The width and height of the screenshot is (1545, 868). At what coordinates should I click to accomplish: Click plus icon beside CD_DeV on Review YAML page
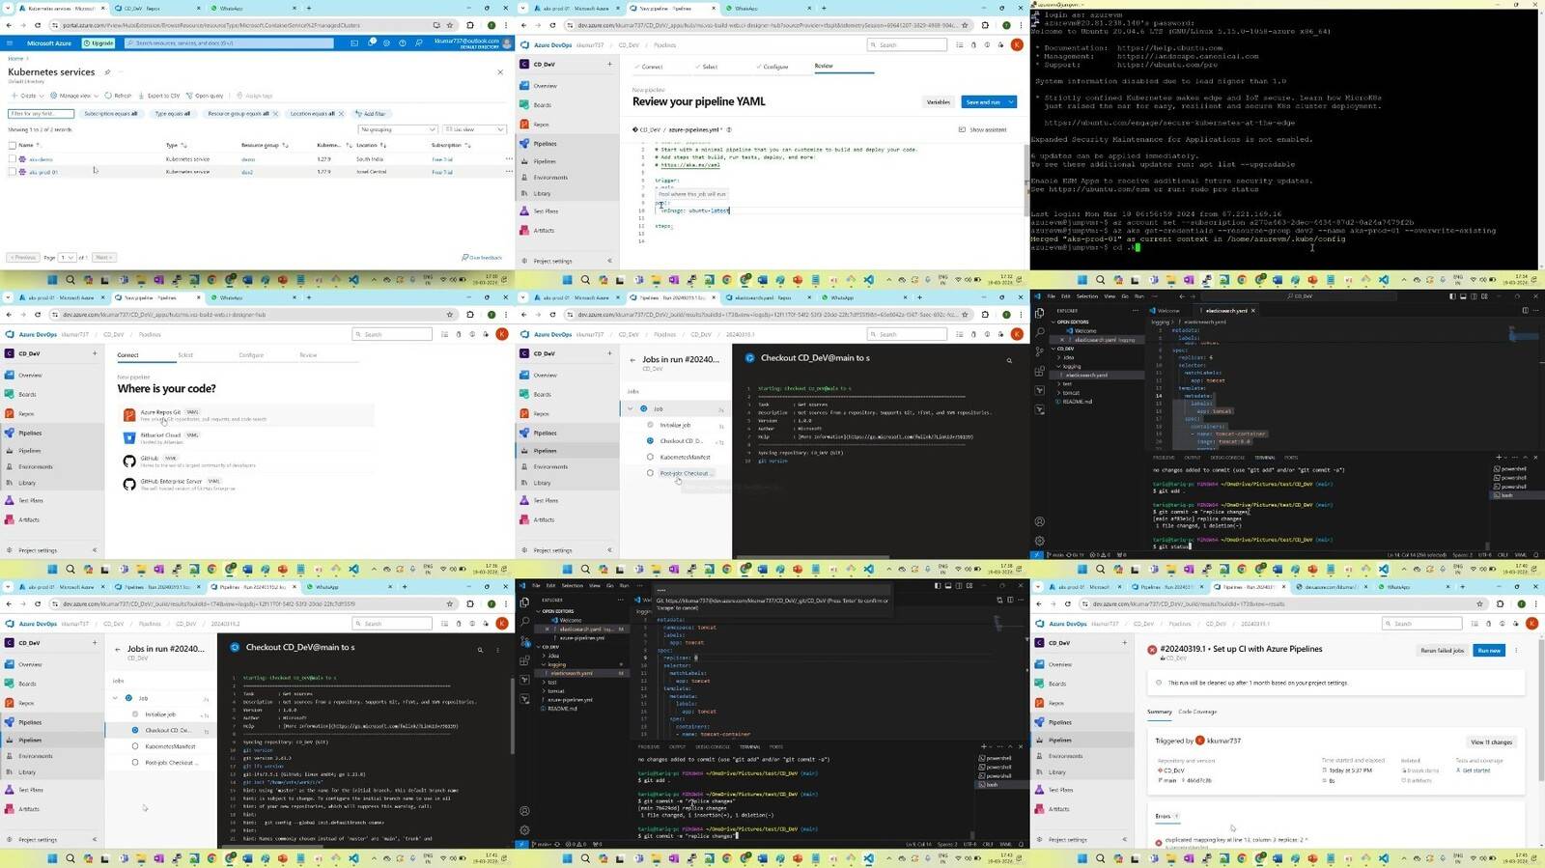coord(609,65)
